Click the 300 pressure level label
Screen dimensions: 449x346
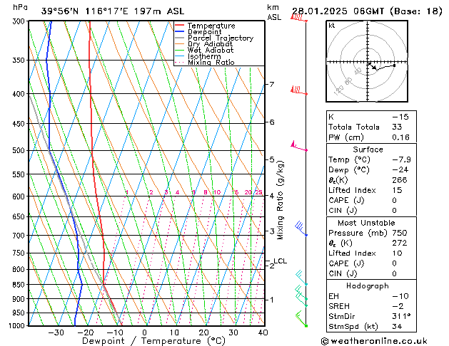coord(20,21)
